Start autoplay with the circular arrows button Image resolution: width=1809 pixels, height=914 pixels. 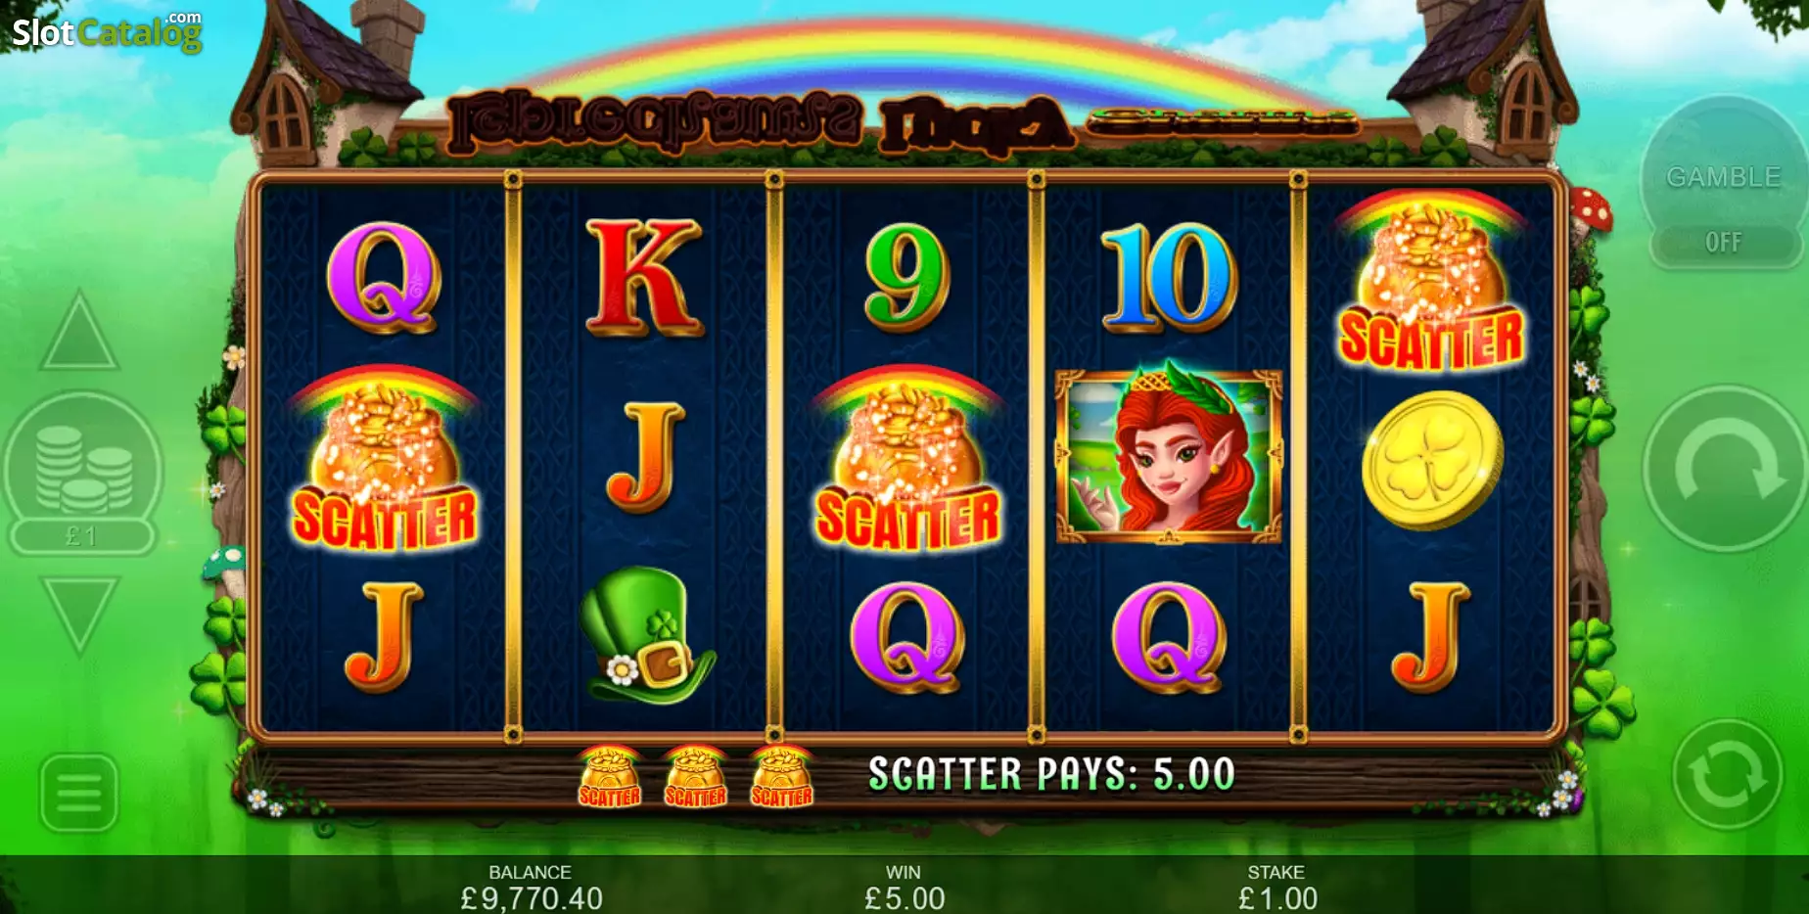point(1728,775)
